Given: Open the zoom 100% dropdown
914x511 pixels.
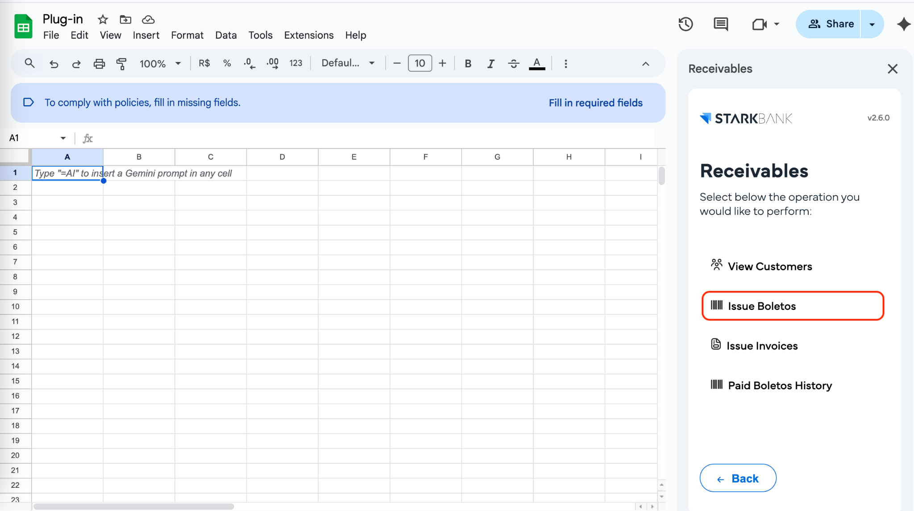Looking at the screenshot, I should (160, 64).
